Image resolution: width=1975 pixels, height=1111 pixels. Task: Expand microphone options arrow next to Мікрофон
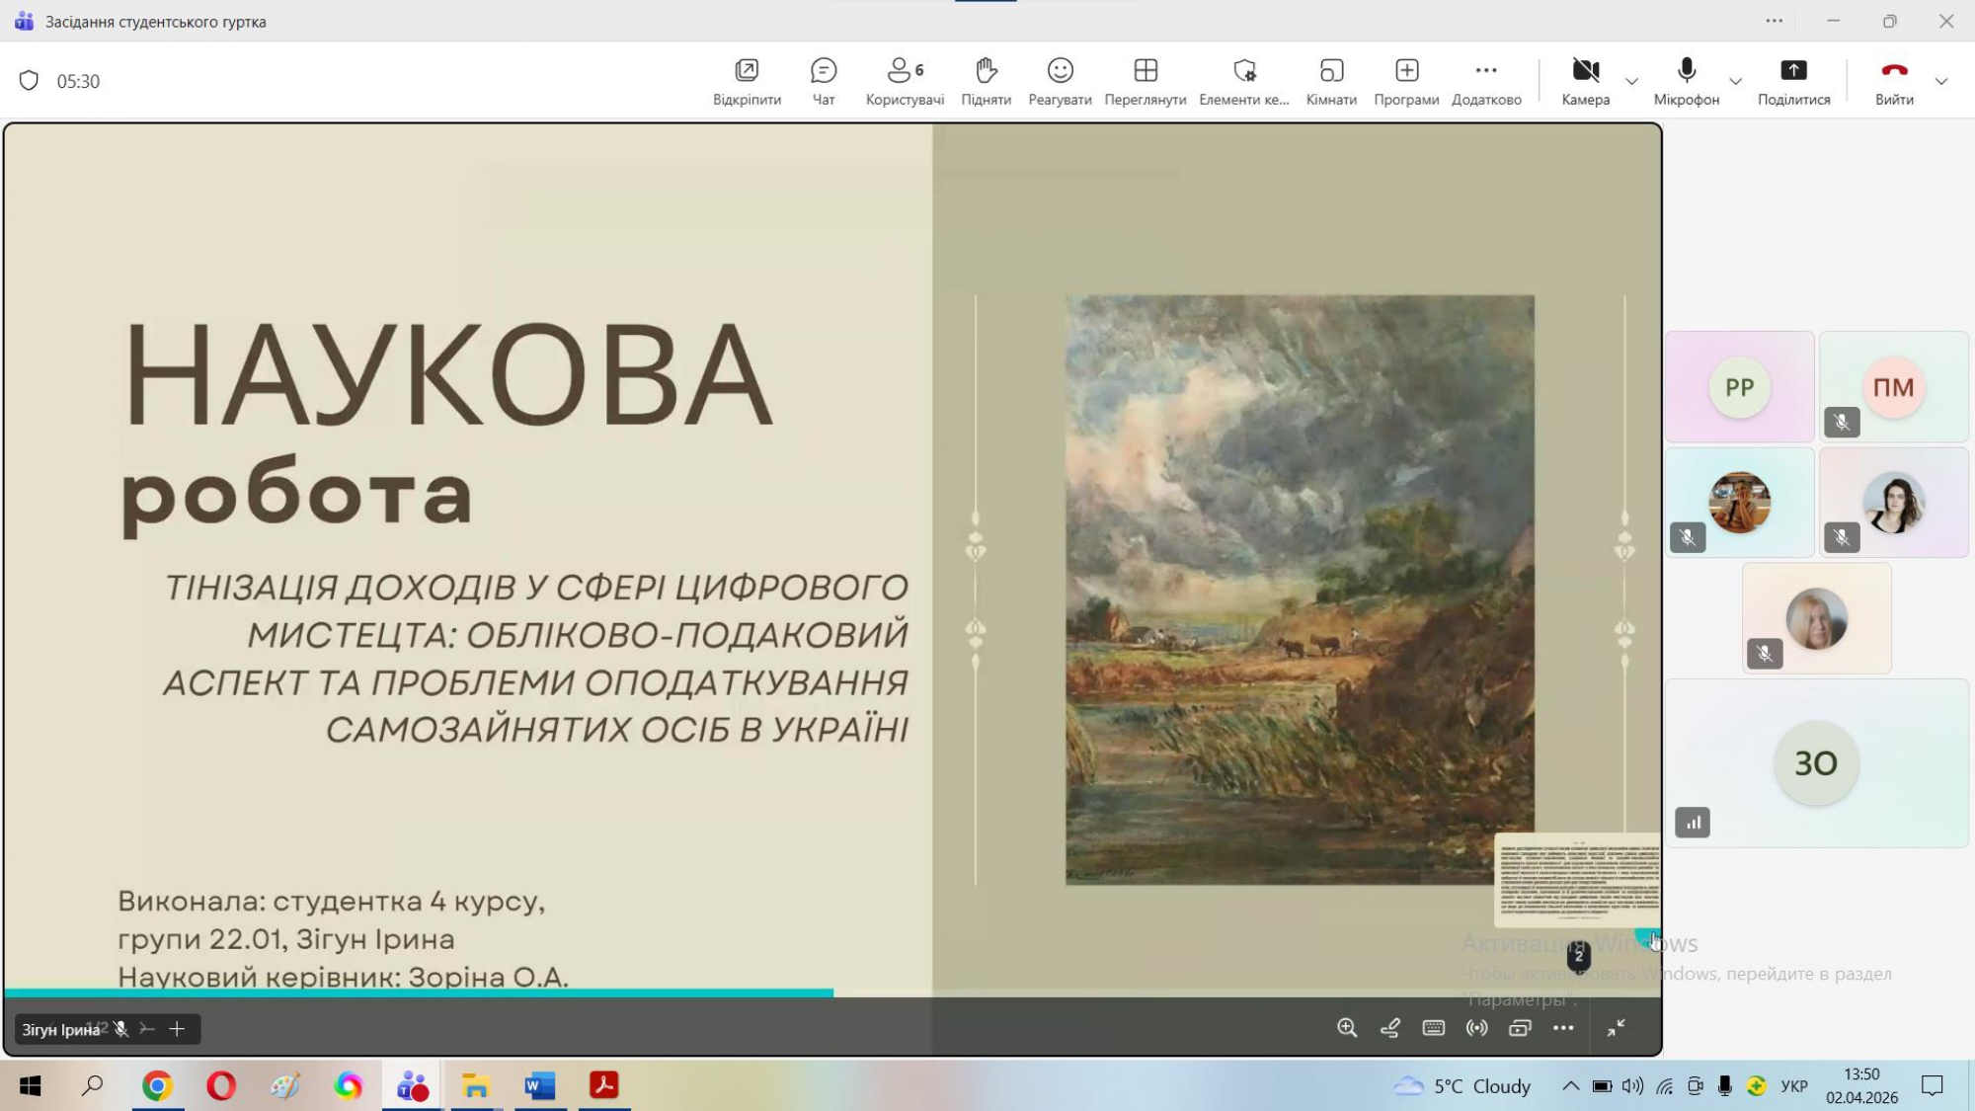pos(1735,81)
